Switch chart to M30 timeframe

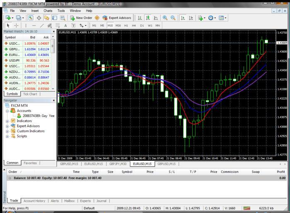118,26
